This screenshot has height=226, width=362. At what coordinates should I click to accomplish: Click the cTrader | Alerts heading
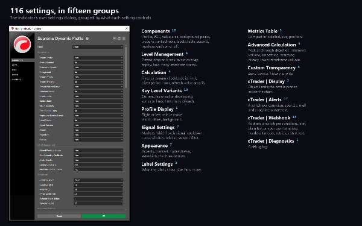click(x=264, y=99)
